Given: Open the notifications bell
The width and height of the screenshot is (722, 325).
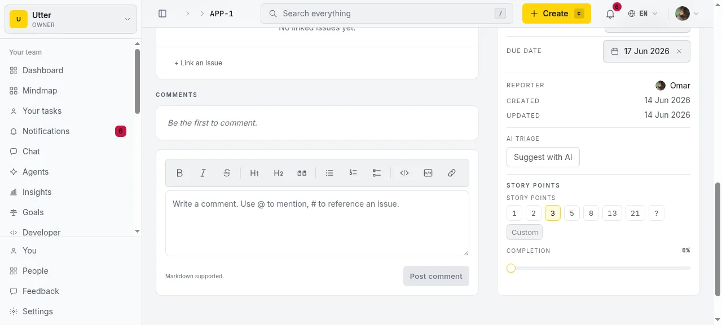Looking at the screenshot, I should 610,14.
